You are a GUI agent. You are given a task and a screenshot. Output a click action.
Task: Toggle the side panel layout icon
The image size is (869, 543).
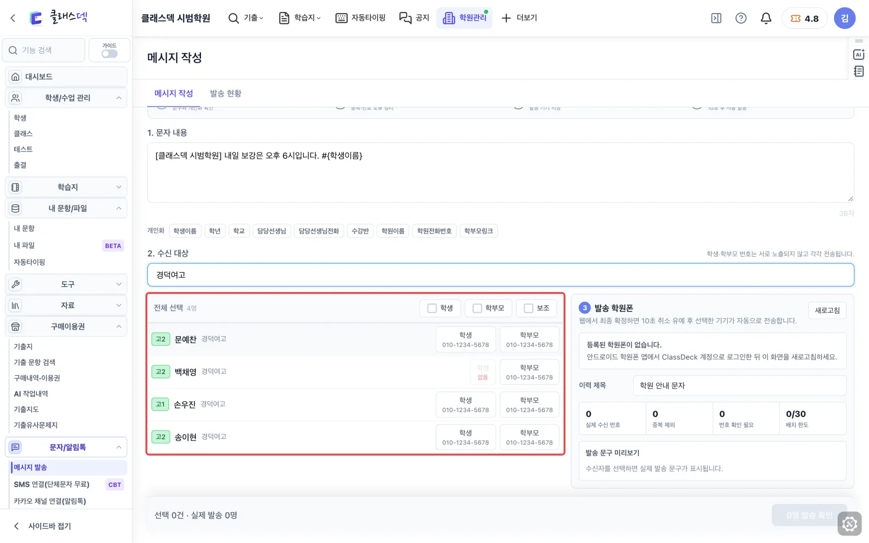[716, 18]
